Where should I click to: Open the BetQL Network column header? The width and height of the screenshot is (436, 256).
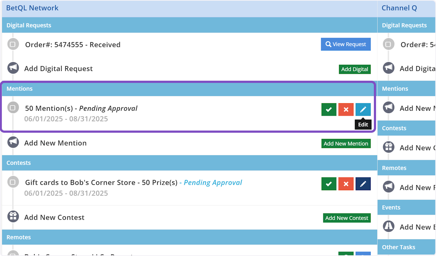pyautogui.click(x=32, y=8)
